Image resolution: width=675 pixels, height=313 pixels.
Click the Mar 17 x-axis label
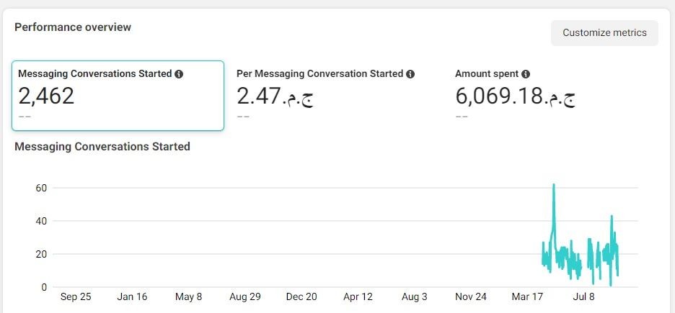tap(527, 296)
